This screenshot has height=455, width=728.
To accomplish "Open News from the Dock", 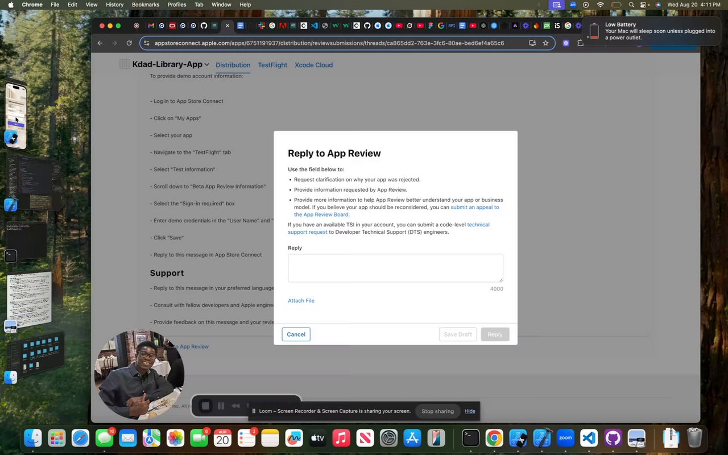I will pyautogui.click(x=365, y=438).
